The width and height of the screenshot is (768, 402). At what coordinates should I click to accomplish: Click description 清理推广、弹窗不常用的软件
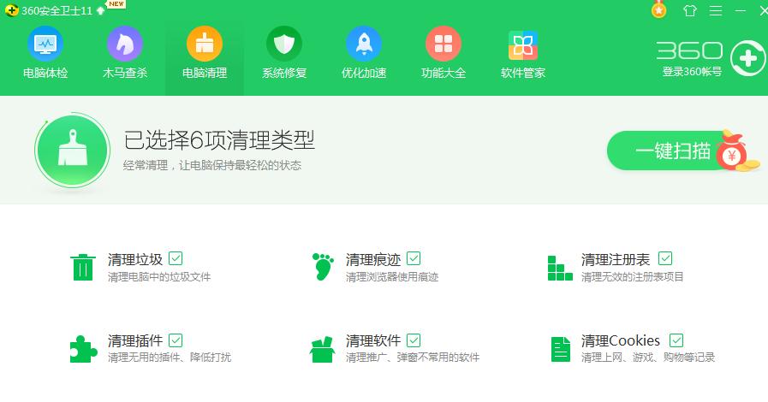(x=413, y=358)
